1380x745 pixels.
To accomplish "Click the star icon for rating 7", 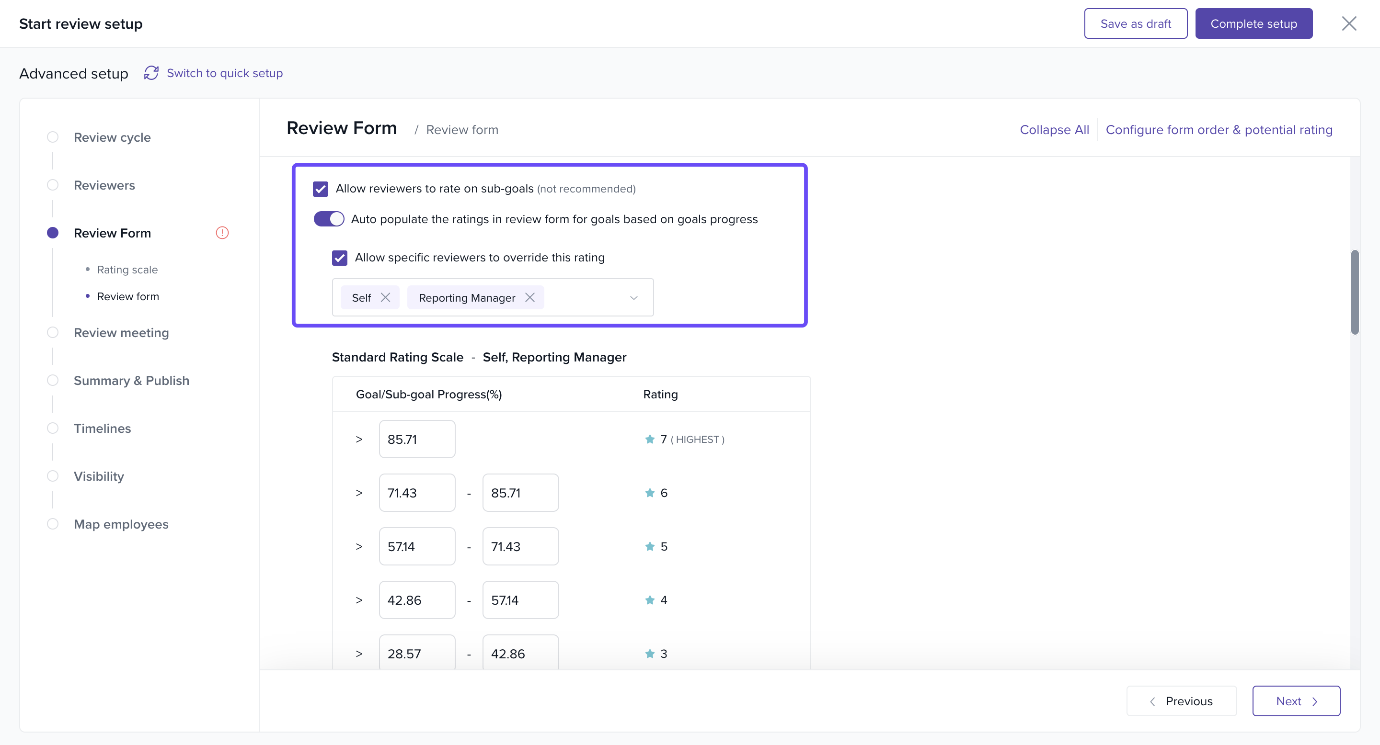I will (x=650, y=440).
